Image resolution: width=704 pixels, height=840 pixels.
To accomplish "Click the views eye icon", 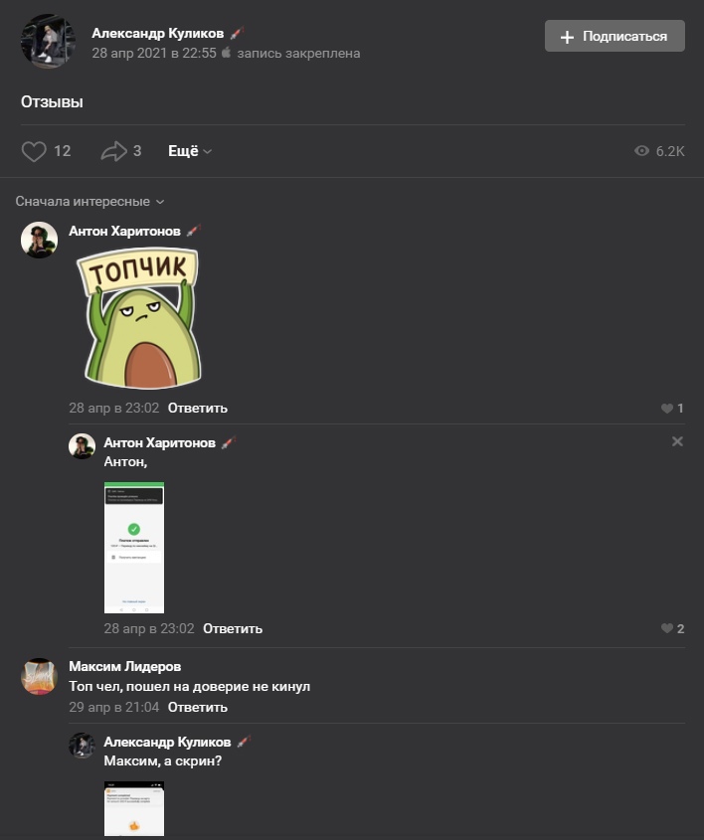I will click(641, 151).
